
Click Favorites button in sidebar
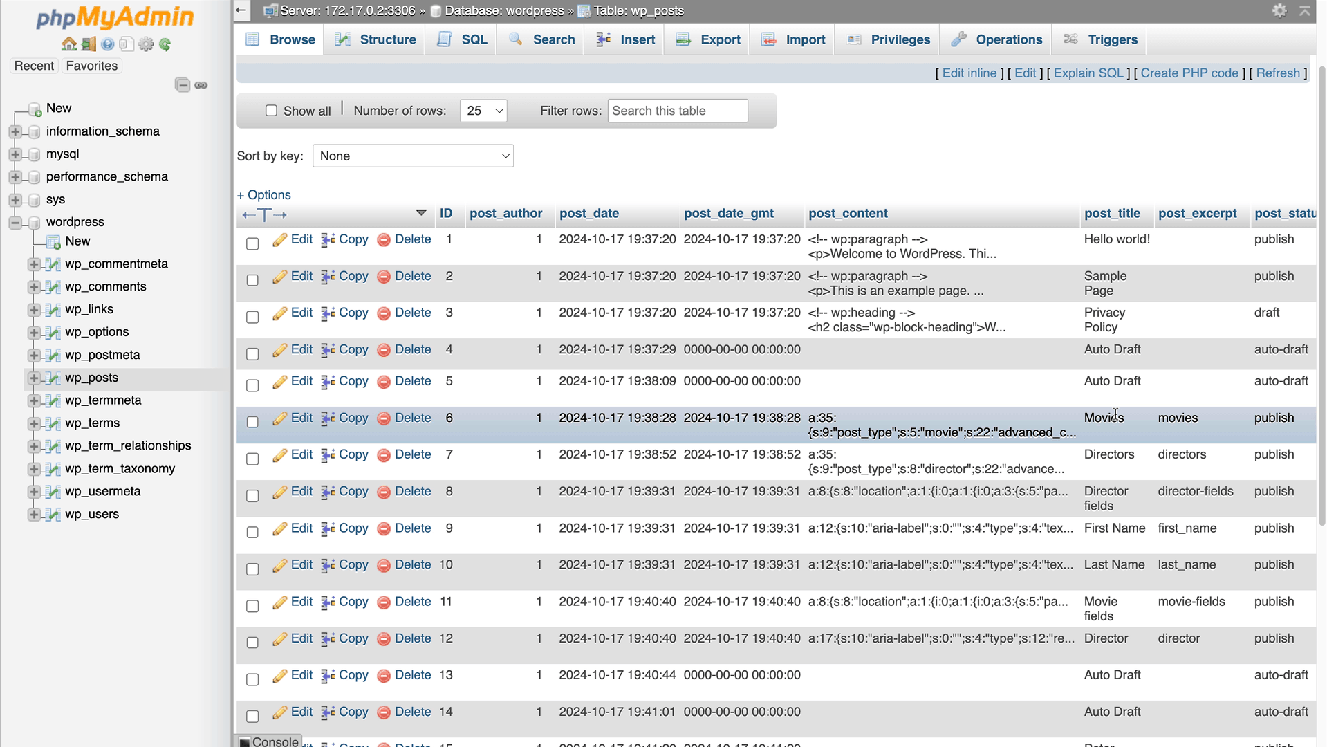(x=92, y=66)
